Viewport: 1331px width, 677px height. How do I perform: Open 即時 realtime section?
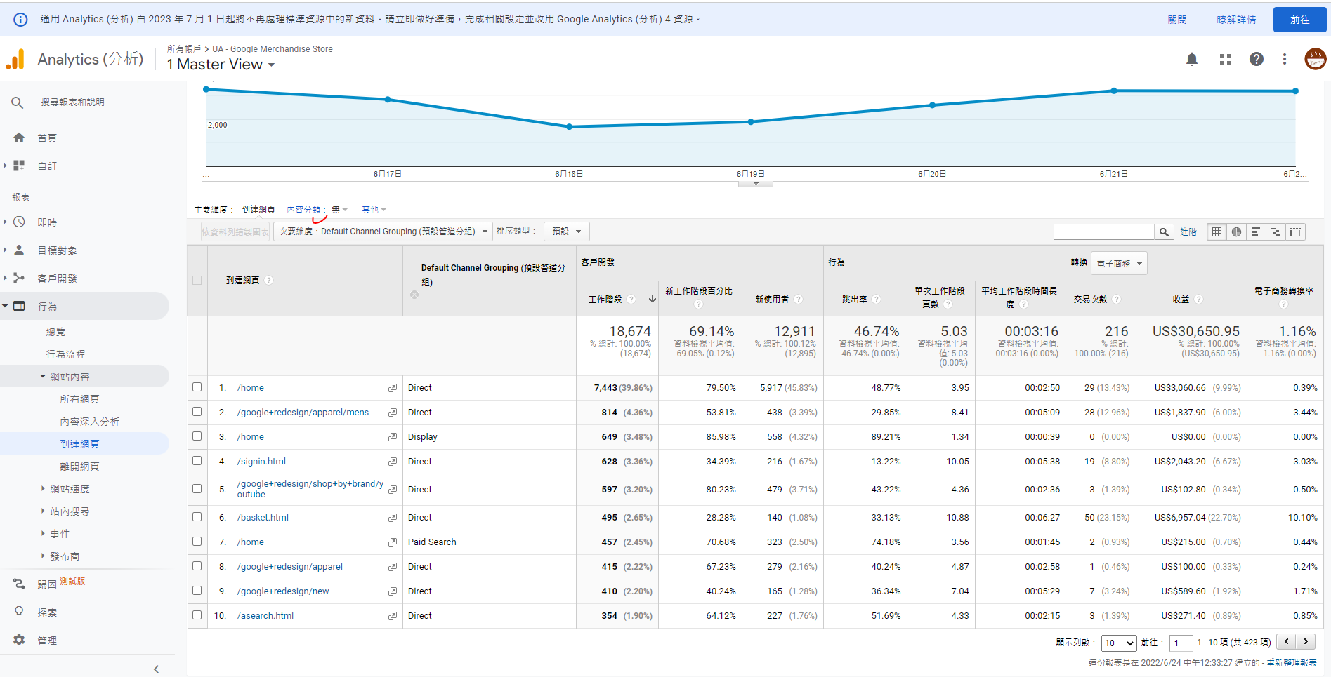[x=47, y=222]
